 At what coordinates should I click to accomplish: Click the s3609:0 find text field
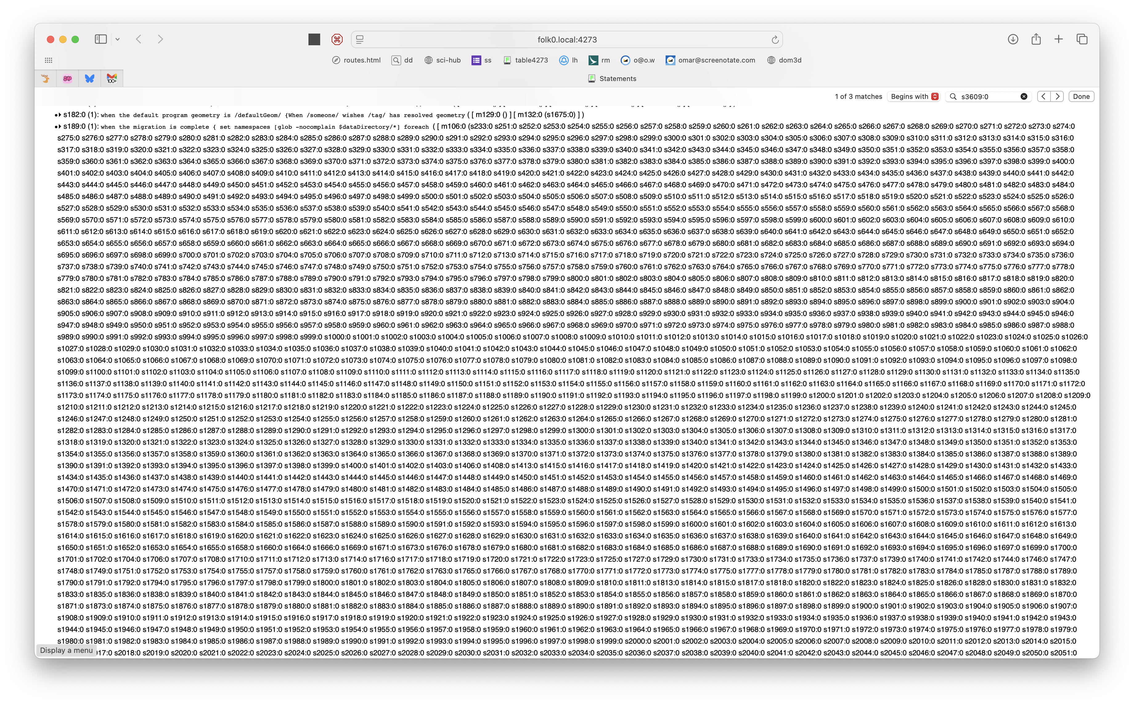click(988, 96)
